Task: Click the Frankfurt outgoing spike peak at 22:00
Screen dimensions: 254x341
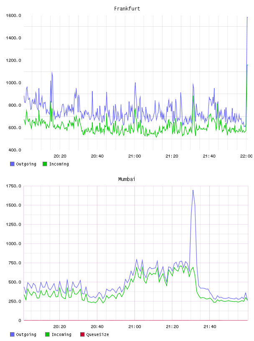Action: pyautogui.click(x=247, y=17)
